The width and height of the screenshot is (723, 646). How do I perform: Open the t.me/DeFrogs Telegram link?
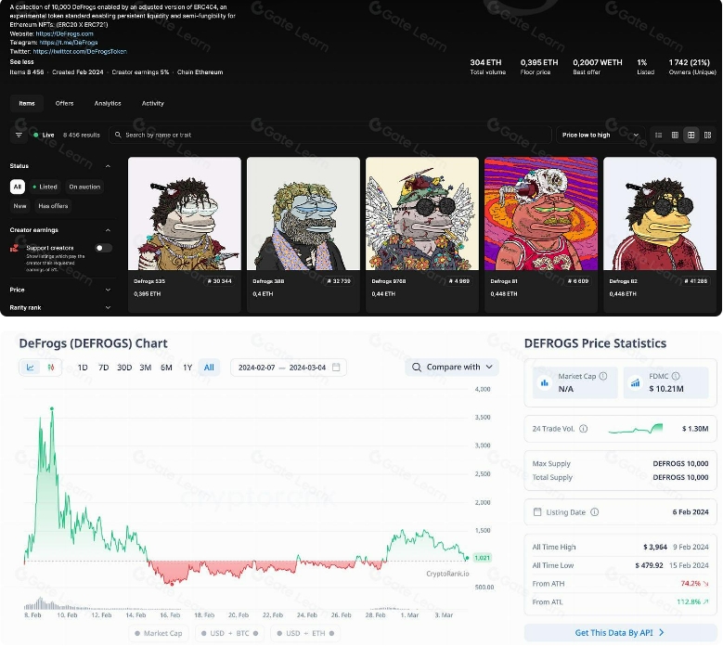click(x=69, y=43)
